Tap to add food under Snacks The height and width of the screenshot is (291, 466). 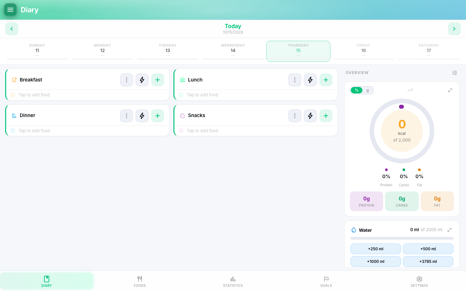[x=256, y=131]
